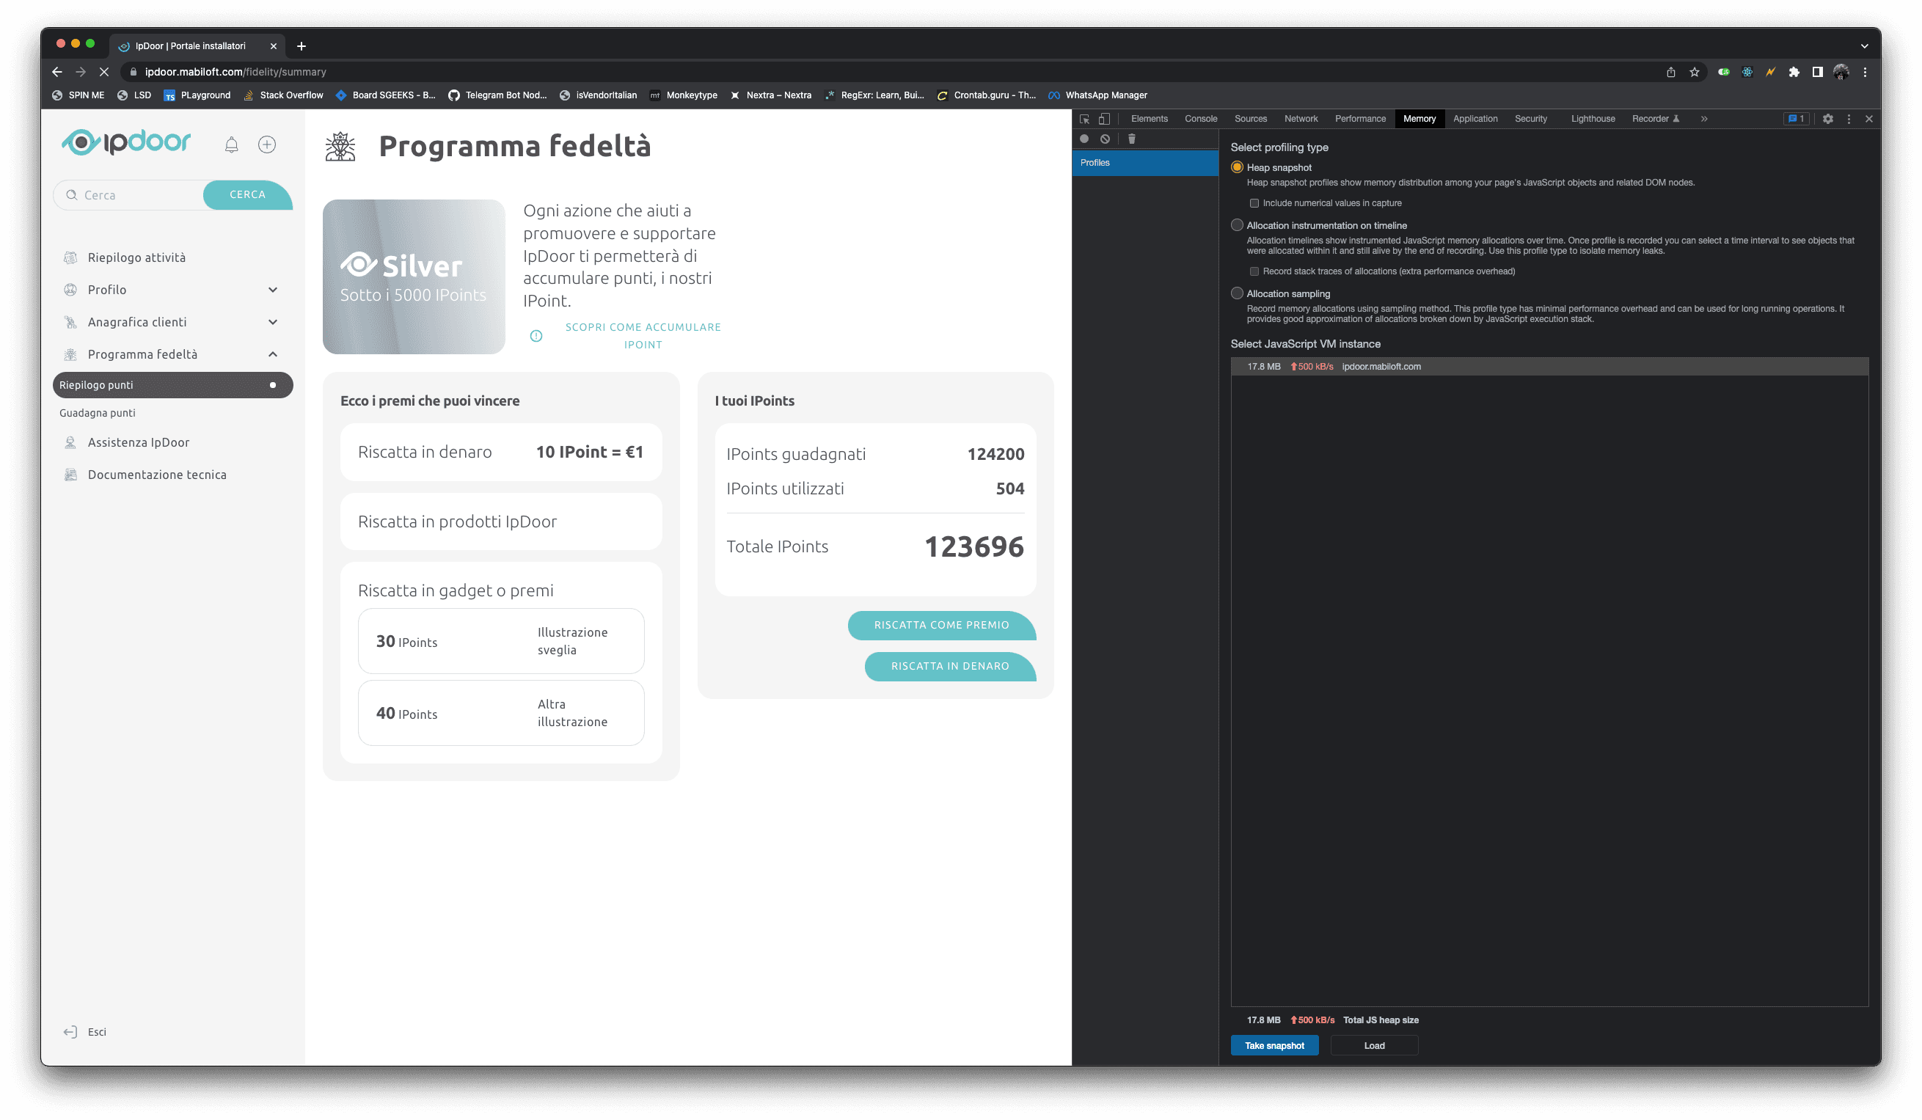1922x1120 pixels.
Task: Select Allocation instrumentation on timeline option
Action: 1237,225
